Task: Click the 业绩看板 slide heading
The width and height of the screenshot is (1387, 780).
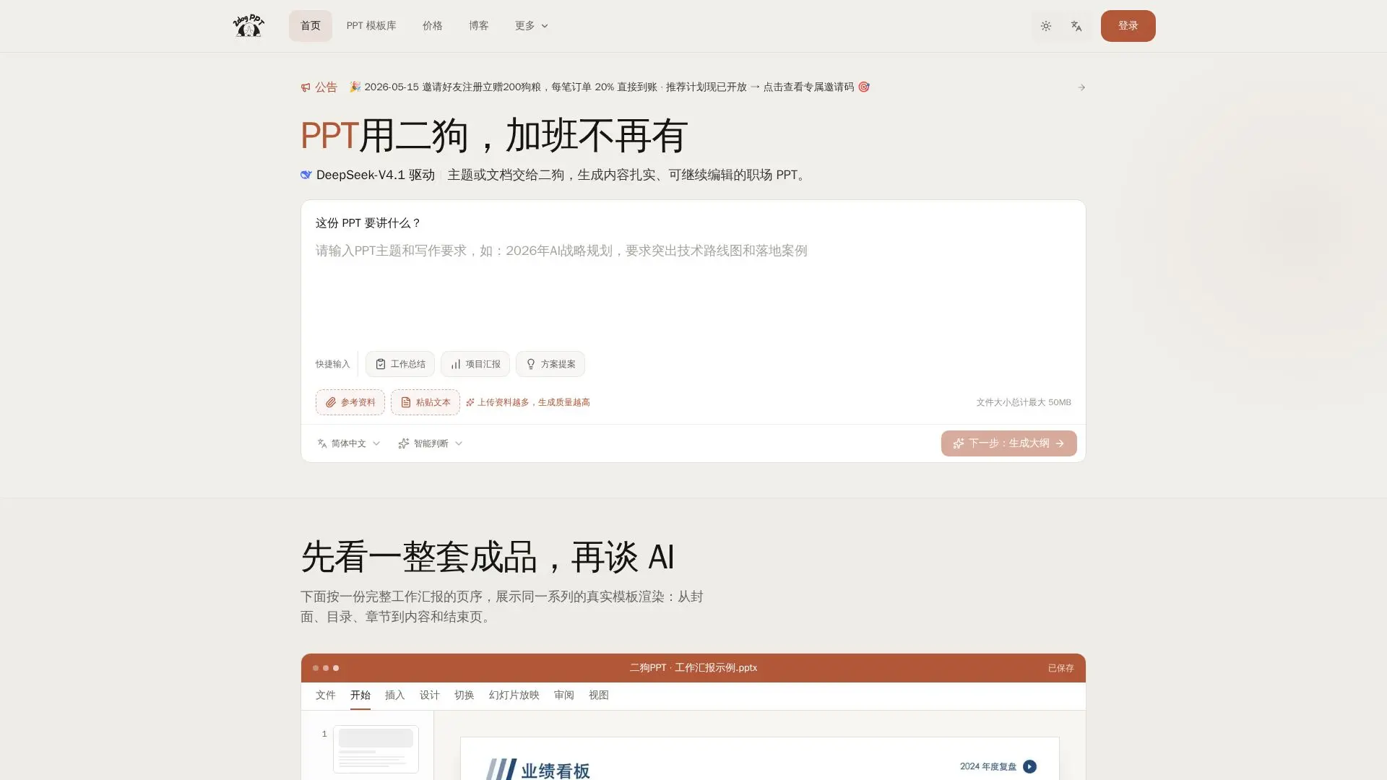Action: click(555, 771)
